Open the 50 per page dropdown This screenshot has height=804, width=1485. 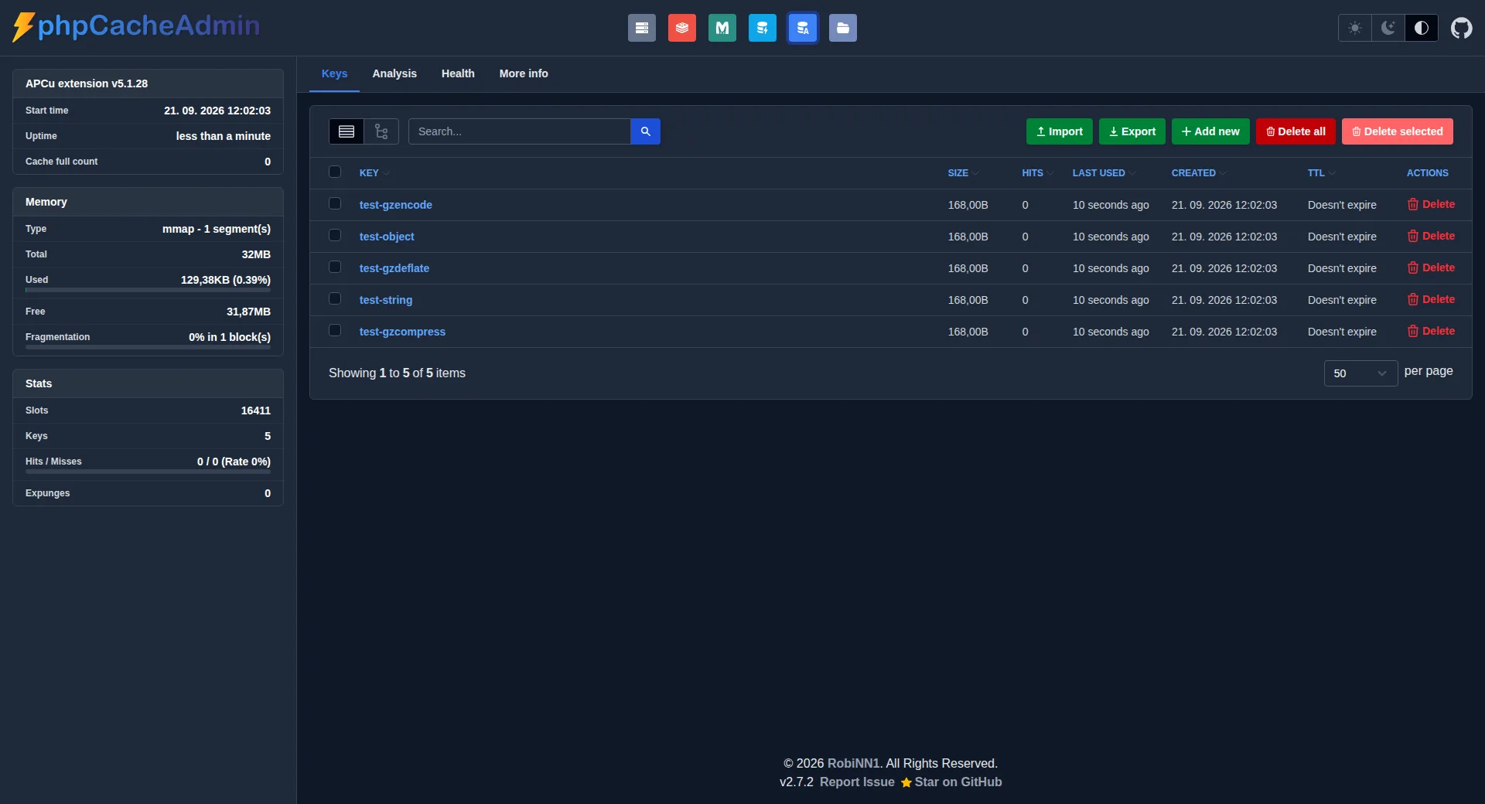(x=1360, y=373)
